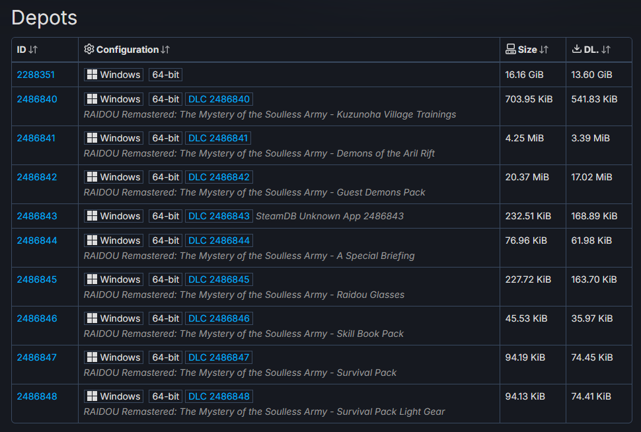
Task: Open the DLC 2486842 link
Action: click(x=219, y=177)
